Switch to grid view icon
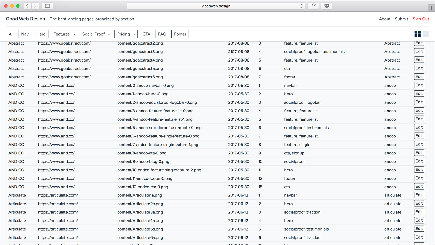The height and width of the screenshot is (245, 435). pyautogui.click(x=417, y=34)
